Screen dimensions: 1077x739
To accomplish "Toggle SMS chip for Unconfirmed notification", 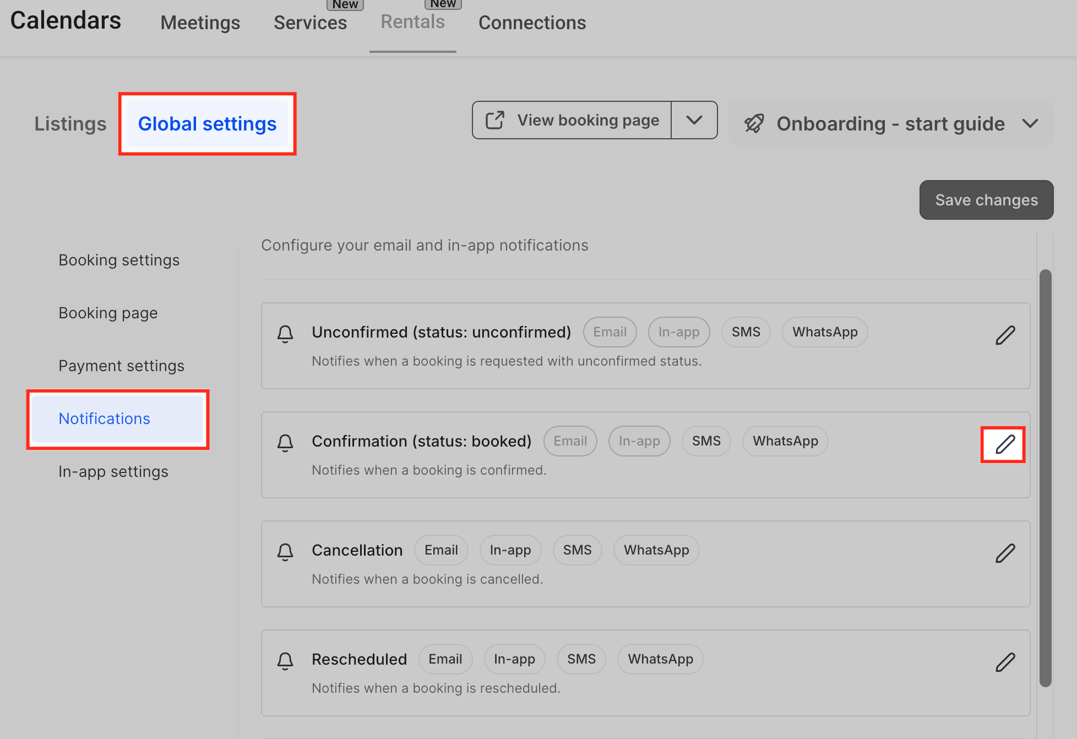I will [x=746, y=332].
